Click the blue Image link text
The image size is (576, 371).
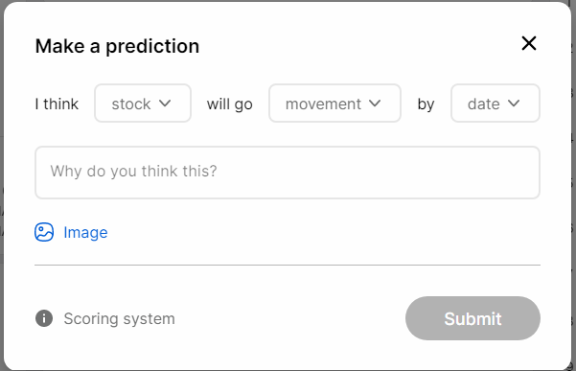pyautogui.click(x=85, y=233)
